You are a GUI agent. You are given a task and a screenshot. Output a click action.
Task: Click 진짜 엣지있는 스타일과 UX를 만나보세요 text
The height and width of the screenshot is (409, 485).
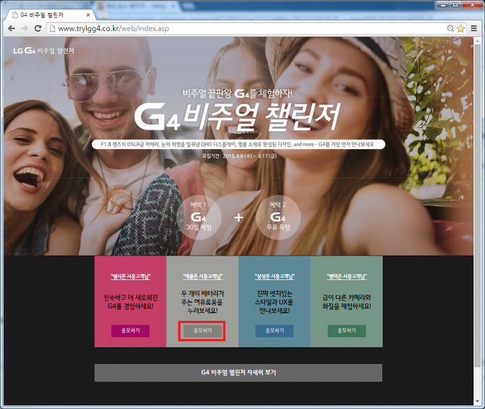(274, 302)
